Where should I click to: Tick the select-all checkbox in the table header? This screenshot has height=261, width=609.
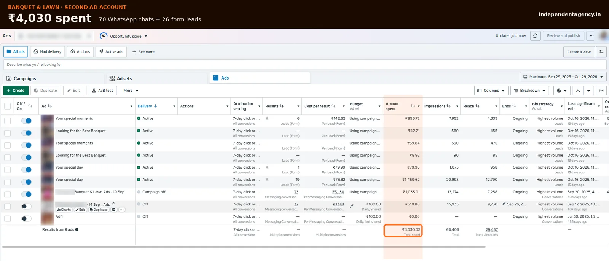[7, 106]
